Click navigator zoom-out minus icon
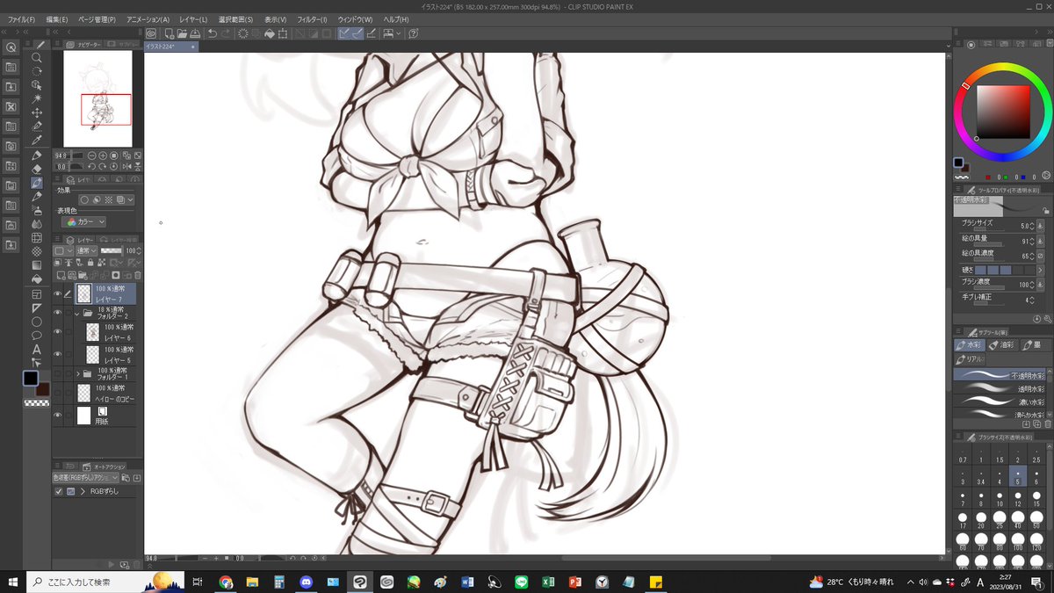This screenshot has height=593, width=1054. 90,156
